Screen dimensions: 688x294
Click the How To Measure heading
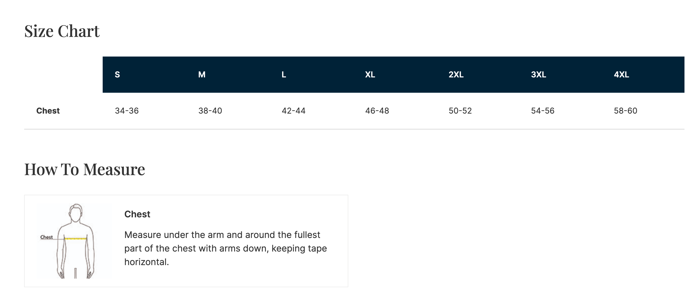coord(84,169)
